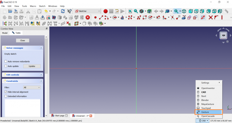Enable Auto remove redundants checkbox

pyautogui.click(x=6, y=61)
